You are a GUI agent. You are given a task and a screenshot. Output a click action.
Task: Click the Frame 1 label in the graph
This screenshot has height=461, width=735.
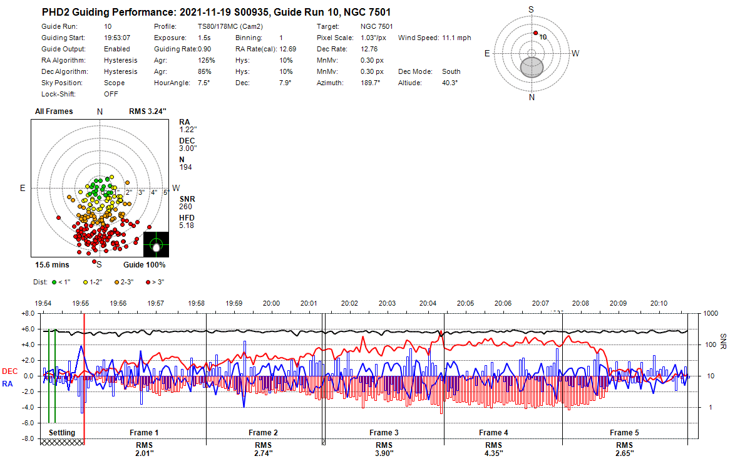coord(144,432)
